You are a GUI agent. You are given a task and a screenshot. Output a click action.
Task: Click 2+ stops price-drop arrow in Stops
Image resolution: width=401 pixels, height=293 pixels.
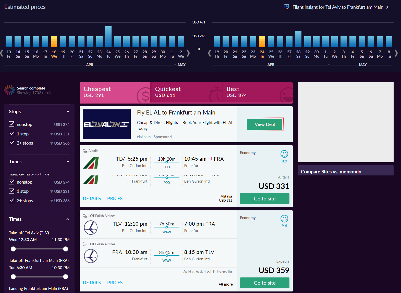click(x=52, y=143)
